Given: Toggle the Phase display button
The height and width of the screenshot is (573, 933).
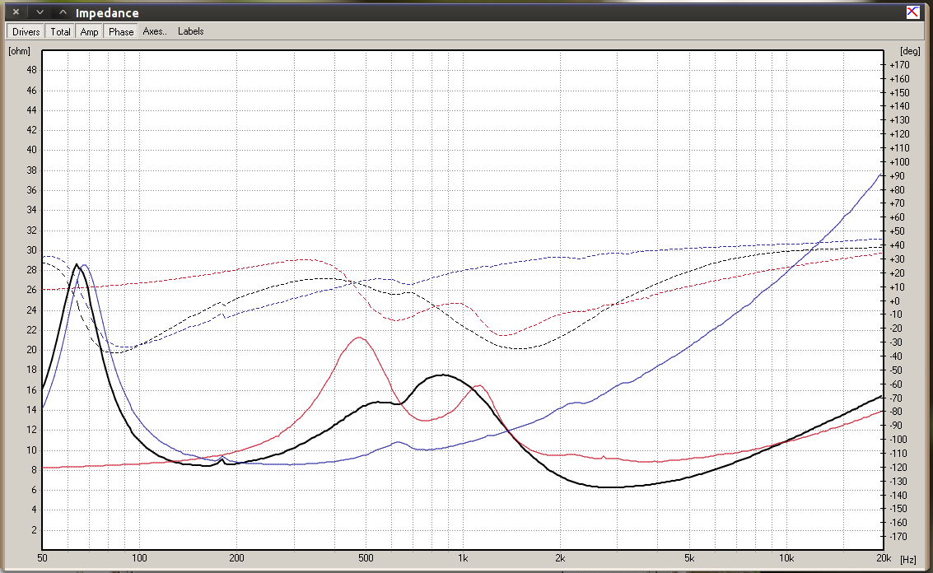Looking at the screenshot, I should [121, 31].
